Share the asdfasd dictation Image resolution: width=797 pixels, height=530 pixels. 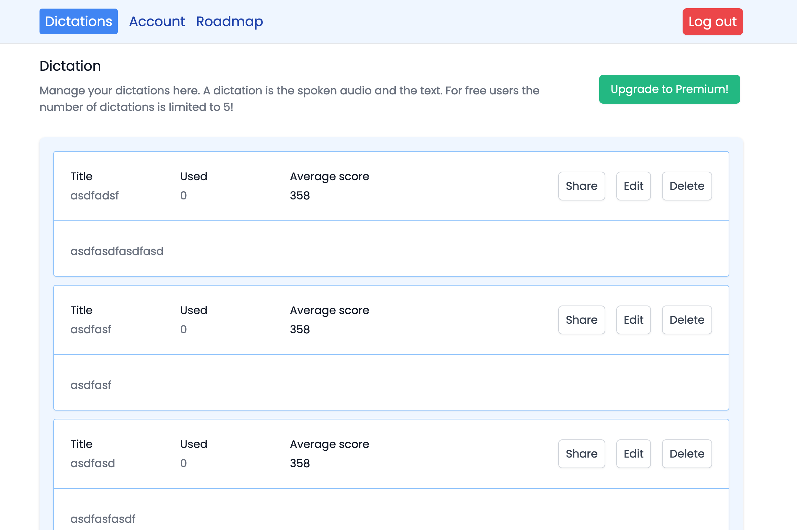(581, 454)
